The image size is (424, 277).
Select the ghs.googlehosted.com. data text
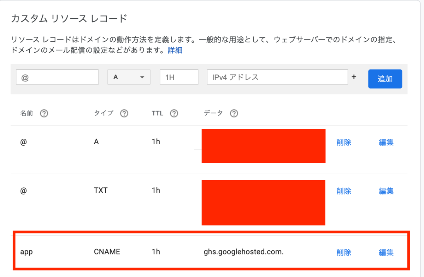[244, 252]
